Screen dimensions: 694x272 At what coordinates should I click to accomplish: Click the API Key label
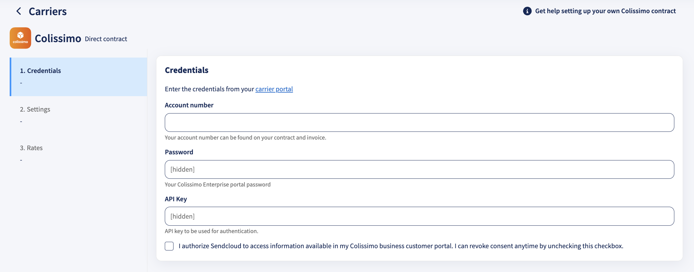tap(176, 199)
